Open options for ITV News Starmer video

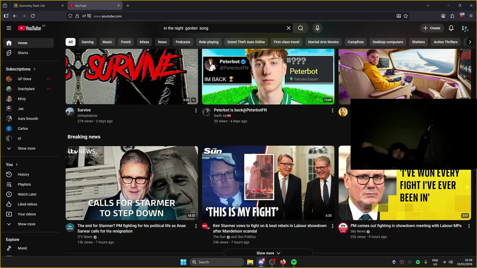click(x=196, y=226)
